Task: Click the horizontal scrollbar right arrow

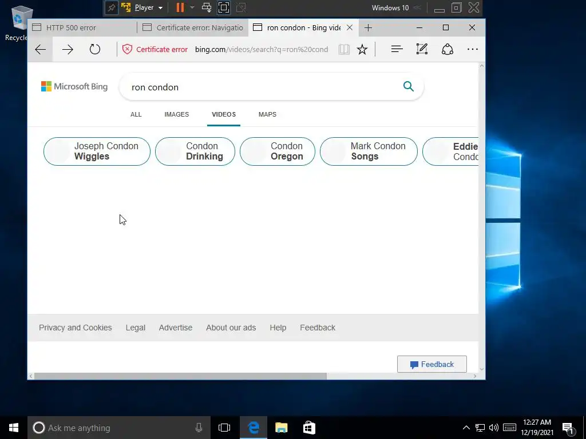Action: [x=475, y=376]
